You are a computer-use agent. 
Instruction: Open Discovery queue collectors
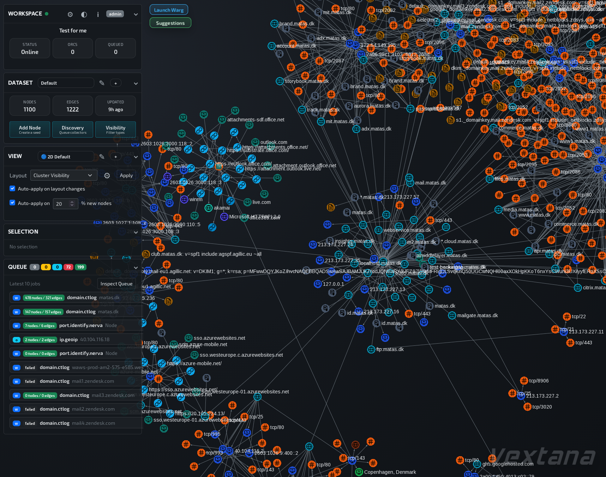point(73,129)
